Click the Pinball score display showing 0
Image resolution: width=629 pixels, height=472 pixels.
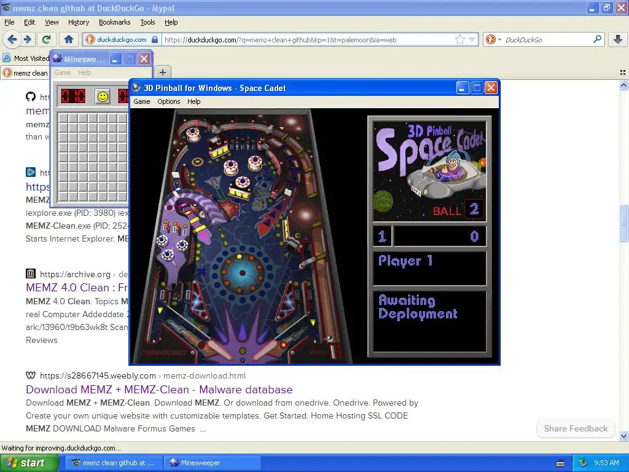(440, 237)
